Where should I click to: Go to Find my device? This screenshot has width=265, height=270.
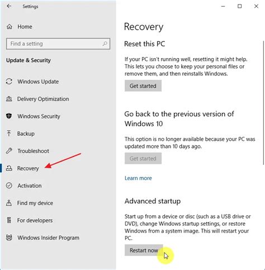point(35,203)
